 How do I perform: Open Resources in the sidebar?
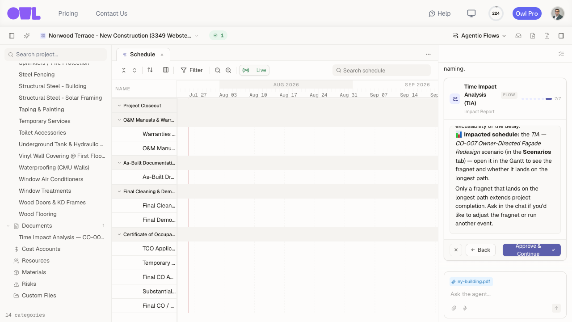click(x=36, y=261)
